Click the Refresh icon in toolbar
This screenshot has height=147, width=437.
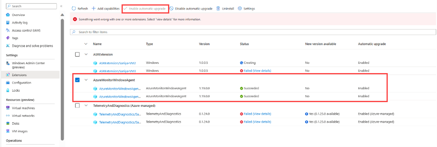[x=74, y=9]
